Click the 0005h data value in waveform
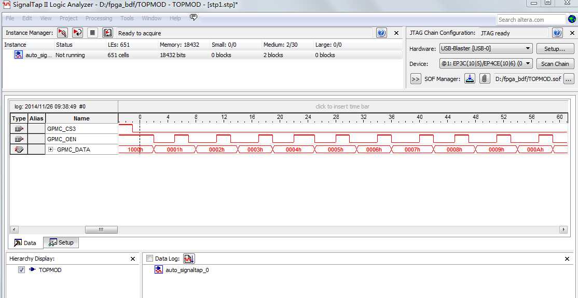 [x=336, y=150]
